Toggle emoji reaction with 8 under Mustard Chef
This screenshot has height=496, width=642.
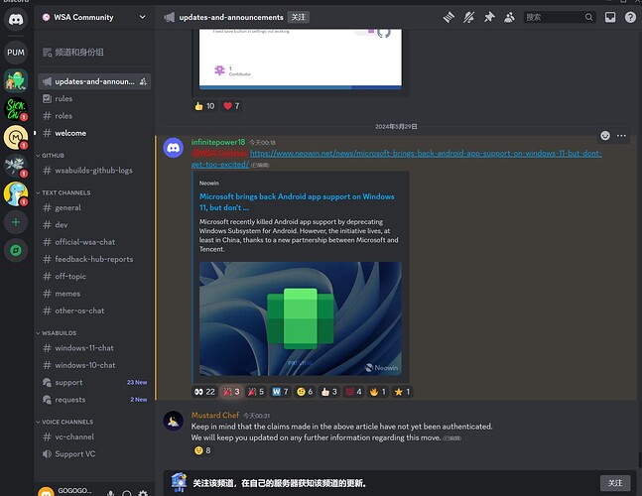pyautogui.click(x=202, y=450)
